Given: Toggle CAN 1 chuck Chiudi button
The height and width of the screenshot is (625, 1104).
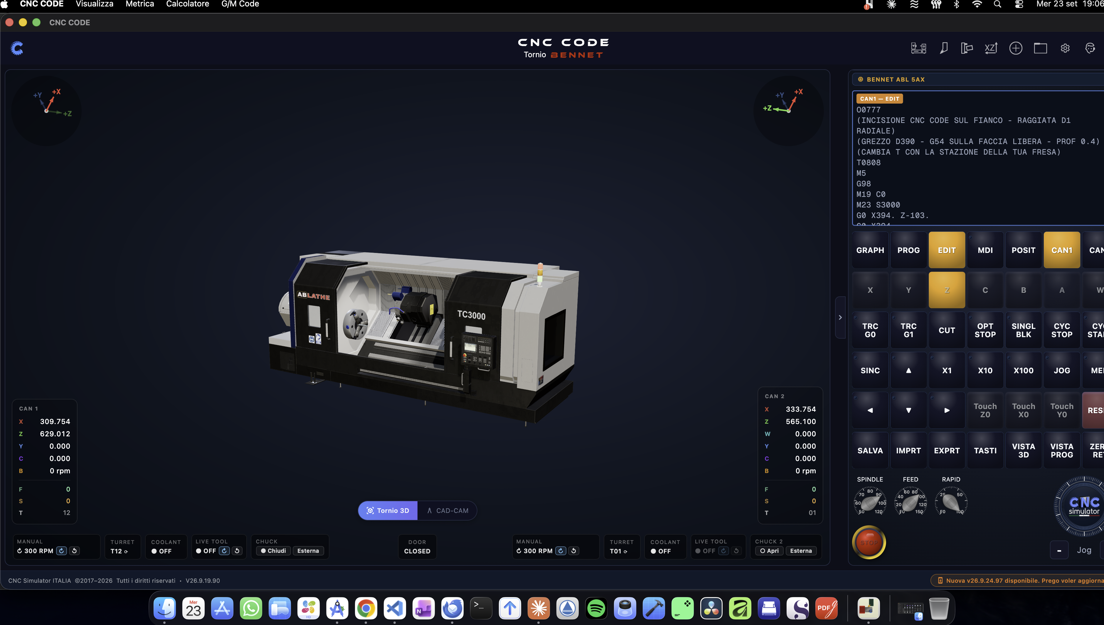Looking at the screenshot, I should (x=273, y=551).
